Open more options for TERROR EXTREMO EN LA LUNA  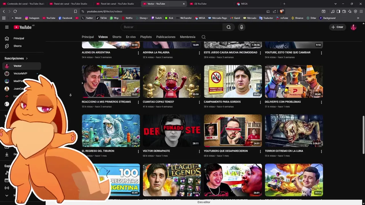click(321, 151)
